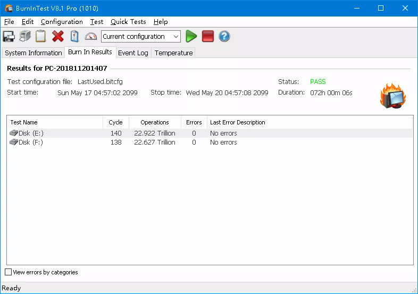The width and height of the screenshot is (418, 294).
Task: Start tests with the green play button
Action: 191,37
